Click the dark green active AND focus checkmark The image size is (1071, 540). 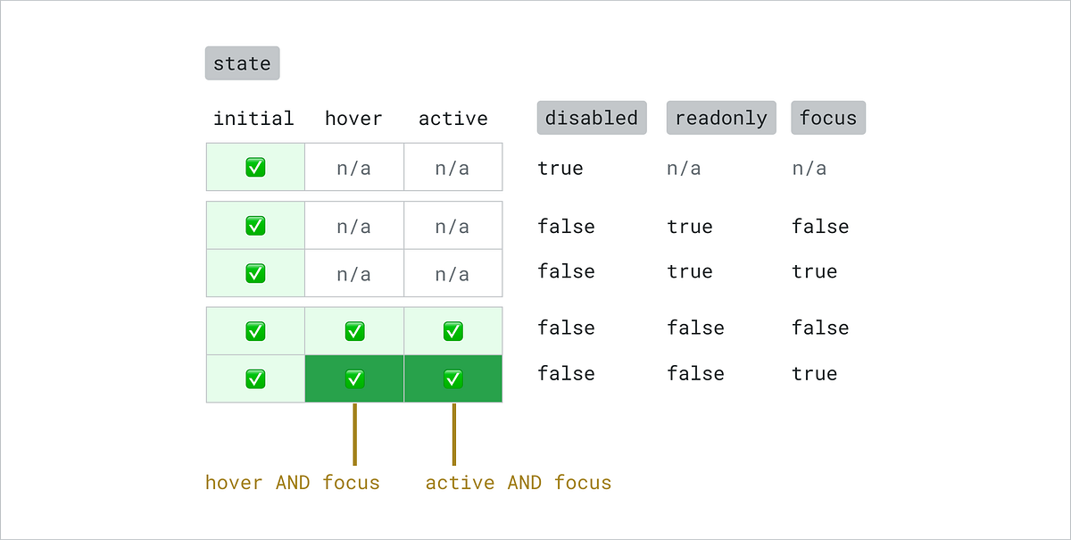pyautogui.click(x=453, y=378)
